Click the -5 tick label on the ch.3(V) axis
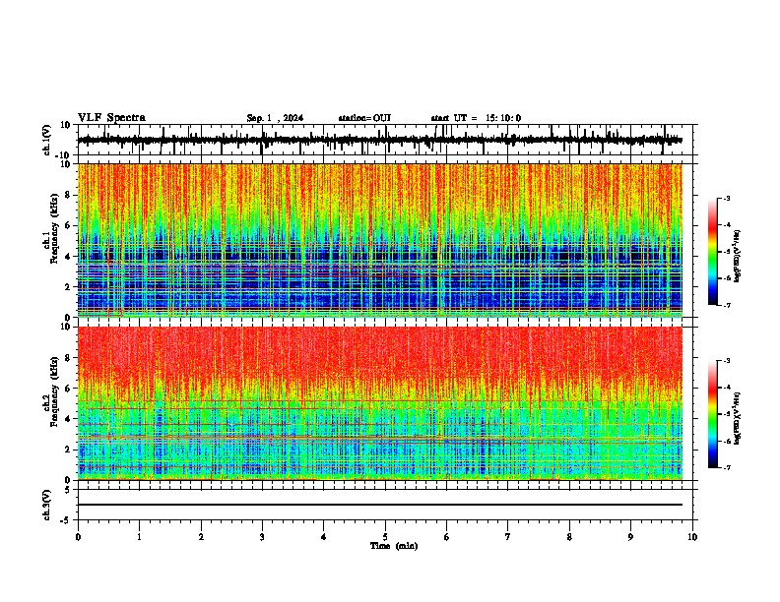This screenshot has height=602, width=780. point(67,520)
